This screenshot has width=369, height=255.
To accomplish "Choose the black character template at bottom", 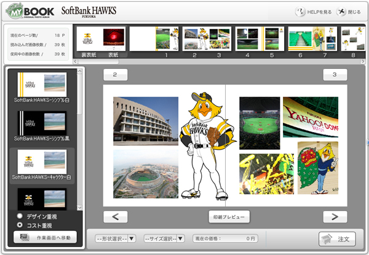I will coord(42,199).
